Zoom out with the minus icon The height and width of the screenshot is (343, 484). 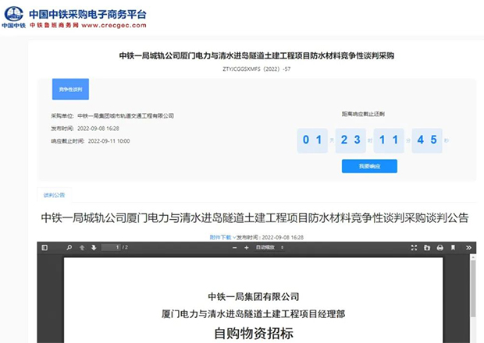(235, 247)
